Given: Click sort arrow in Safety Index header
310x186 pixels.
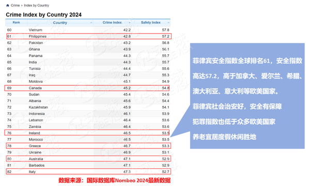Looking at the screenshot, I should pyautogui.click(x=168, y=23).
